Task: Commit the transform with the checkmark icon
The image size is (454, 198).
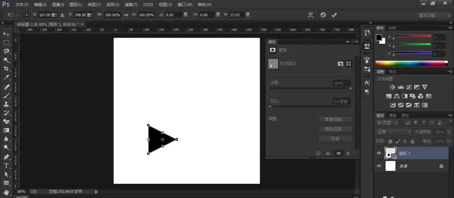Action: (334, 15)
